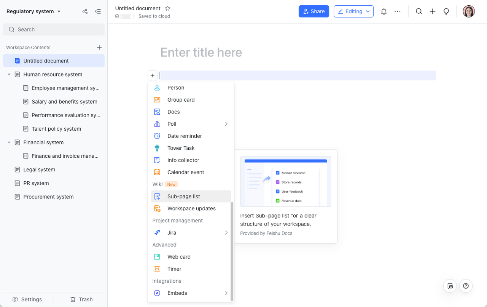The height and width of the screenshot is (307, 487).
Task: Open the Editing mode dropdown
Action: pyautogui.click(x=353, y=11)
